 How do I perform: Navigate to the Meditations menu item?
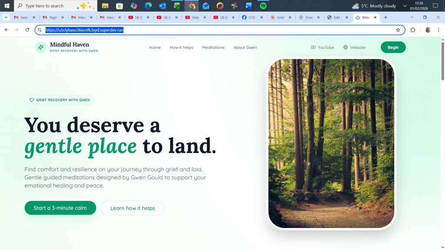pos(213,47)
